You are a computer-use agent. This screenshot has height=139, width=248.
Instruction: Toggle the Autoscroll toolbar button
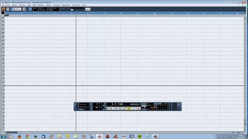pos(24,9)
